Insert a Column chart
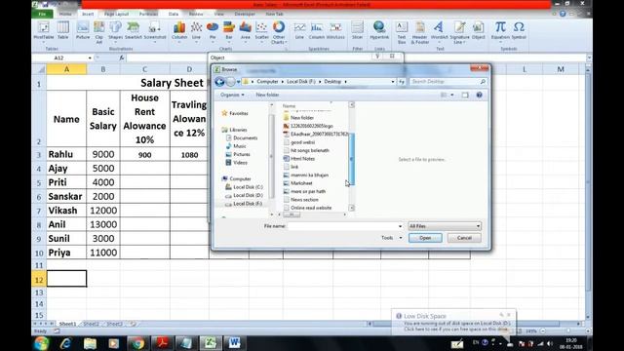The height and width of the screenshot is (351, 624). 179,31
